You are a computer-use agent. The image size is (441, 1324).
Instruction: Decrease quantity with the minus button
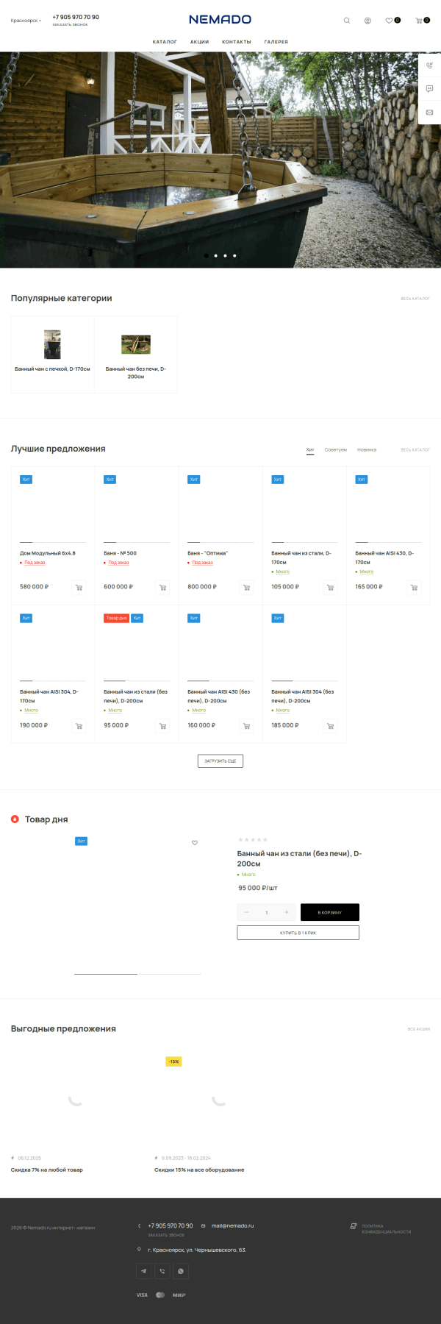[246, 912]
